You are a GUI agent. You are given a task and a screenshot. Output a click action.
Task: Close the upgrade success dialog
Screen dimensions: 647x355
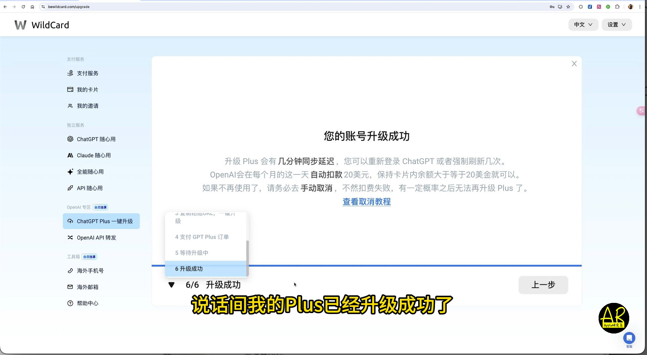(574, 64)
